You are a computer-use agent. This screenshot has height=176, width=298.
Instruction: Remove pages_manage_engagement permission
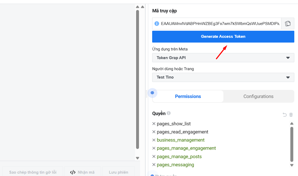(x=154, y=148)
